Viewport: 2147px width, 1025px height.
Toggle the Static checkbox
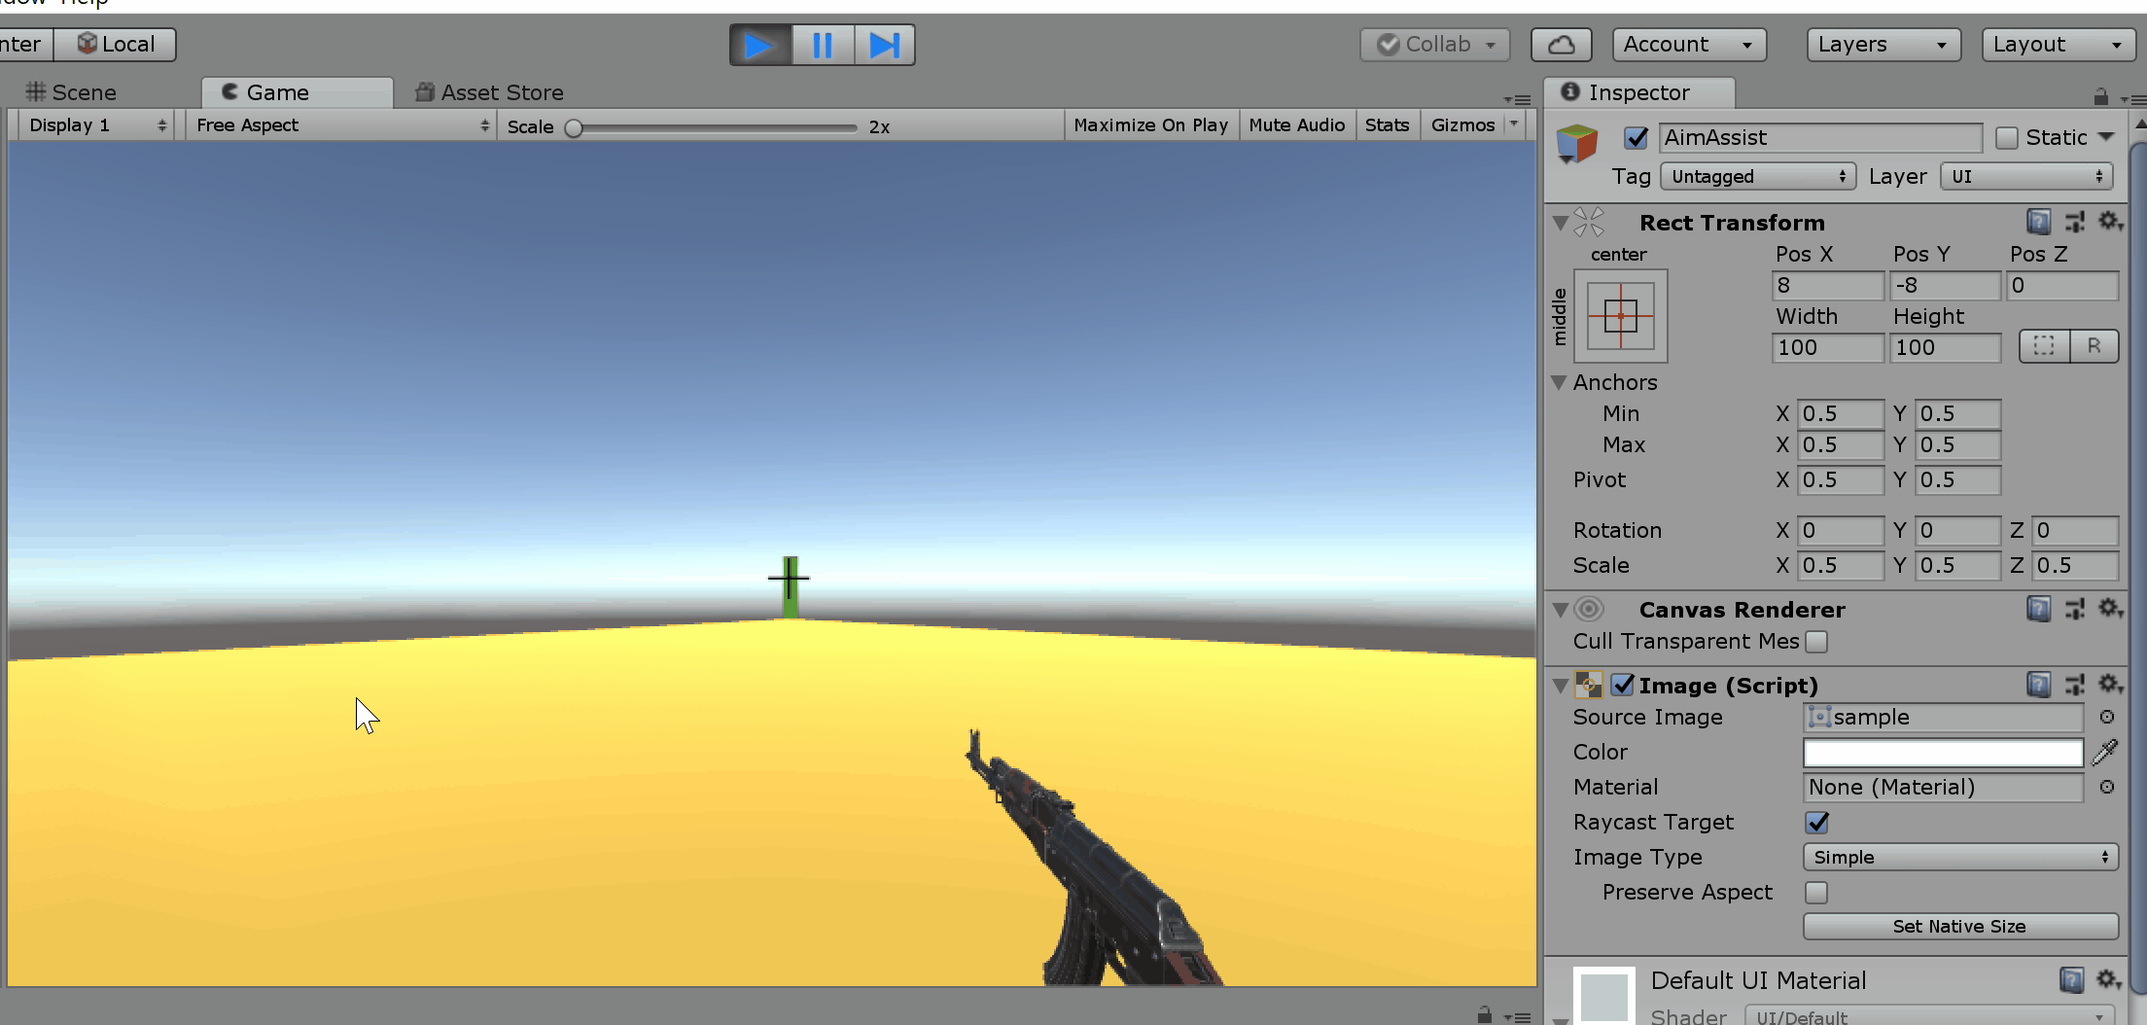click(x=2006, y=138)
